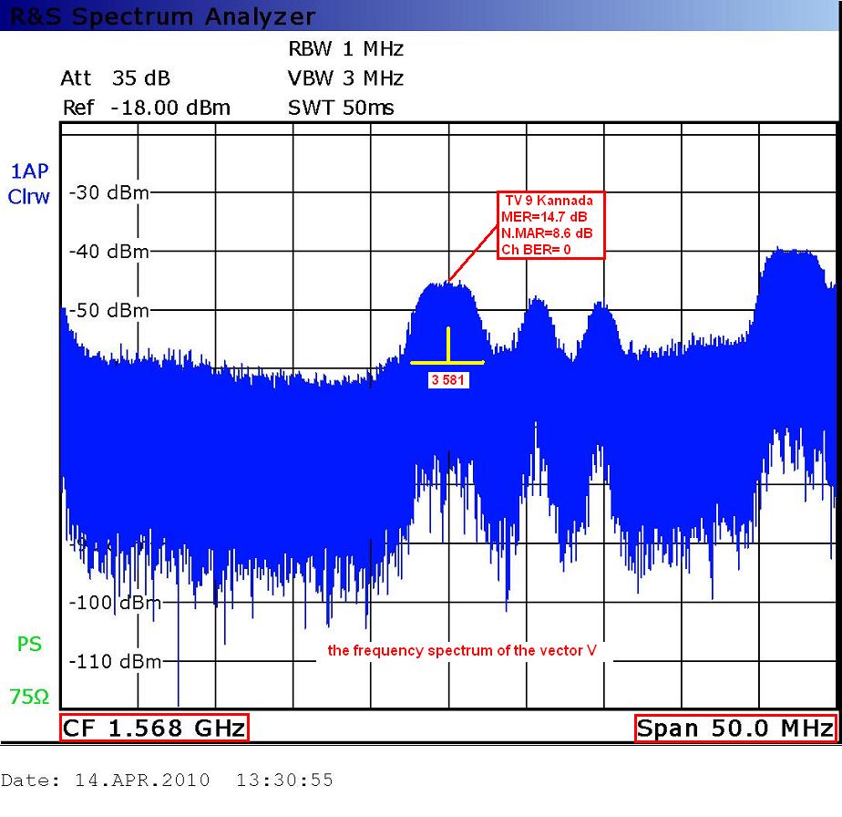Click the green PS status indicator

click(x=29, y=645)
